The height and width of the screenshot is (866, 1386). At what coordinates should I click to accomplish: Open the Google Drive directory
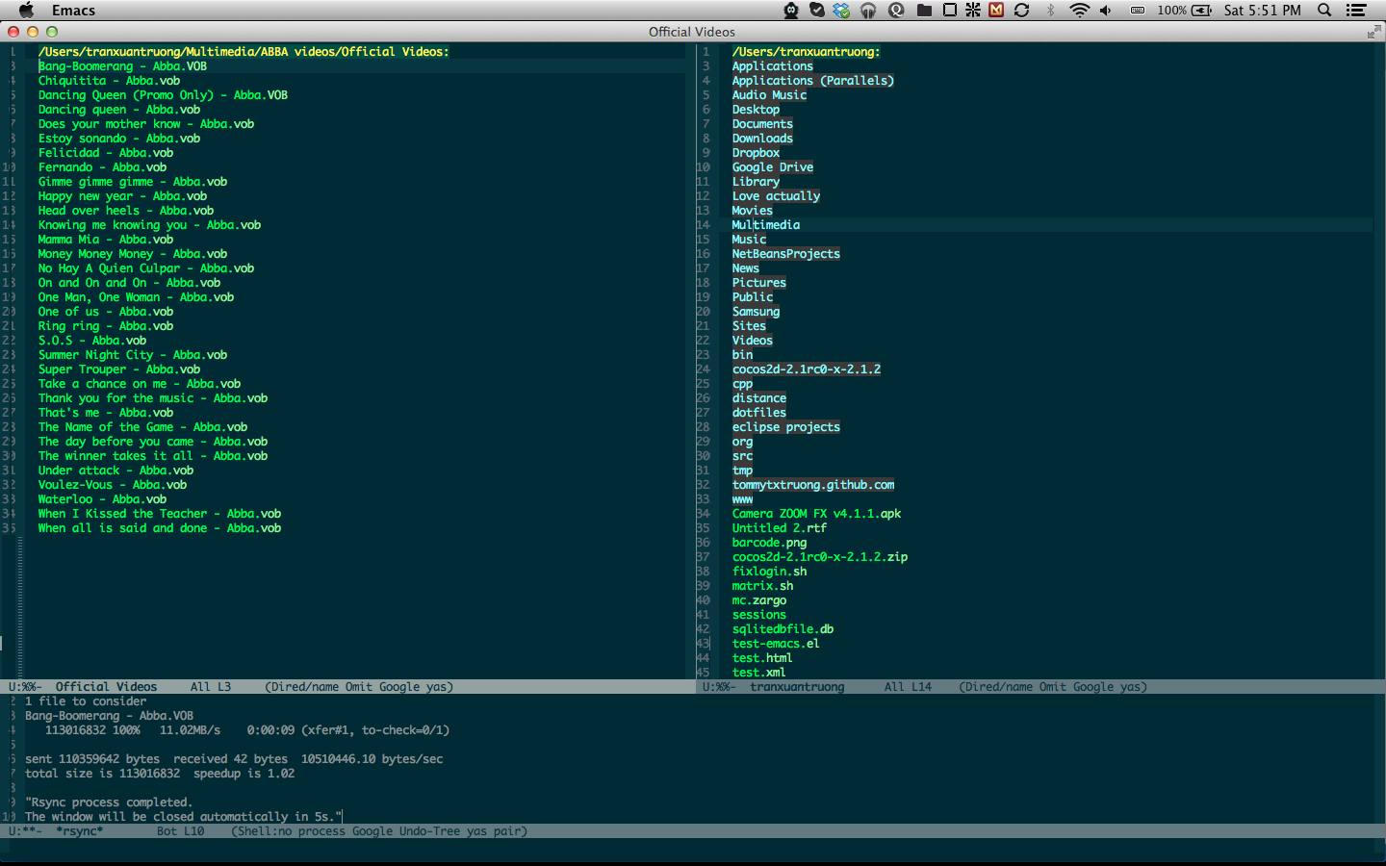[x=772, y=167]
